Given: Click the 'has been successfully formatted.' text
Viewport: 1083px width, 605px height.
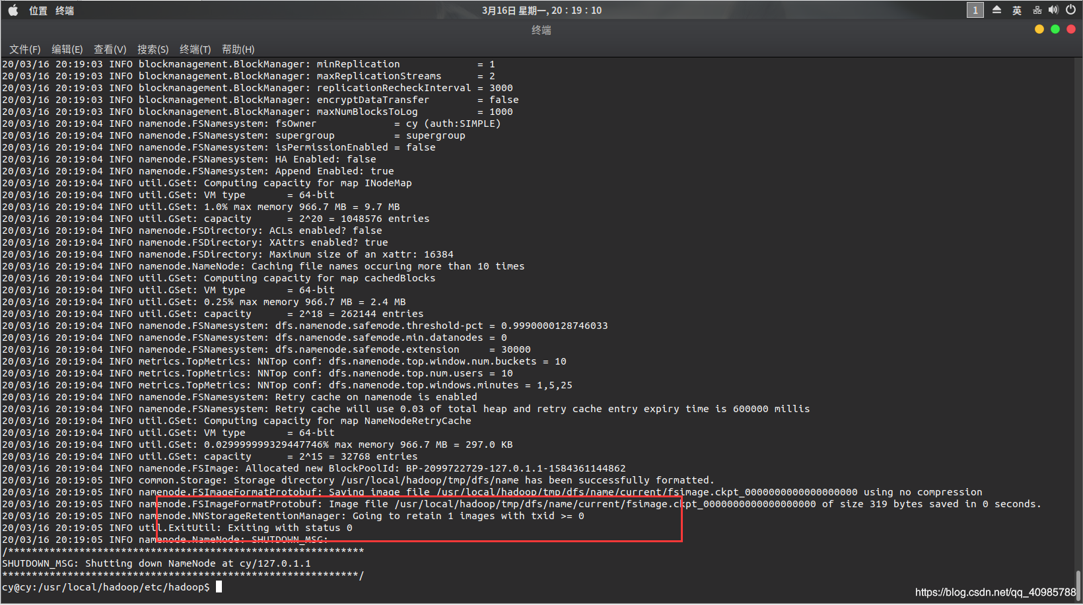Looking at the screenshot, I should (x=620, y=480).
